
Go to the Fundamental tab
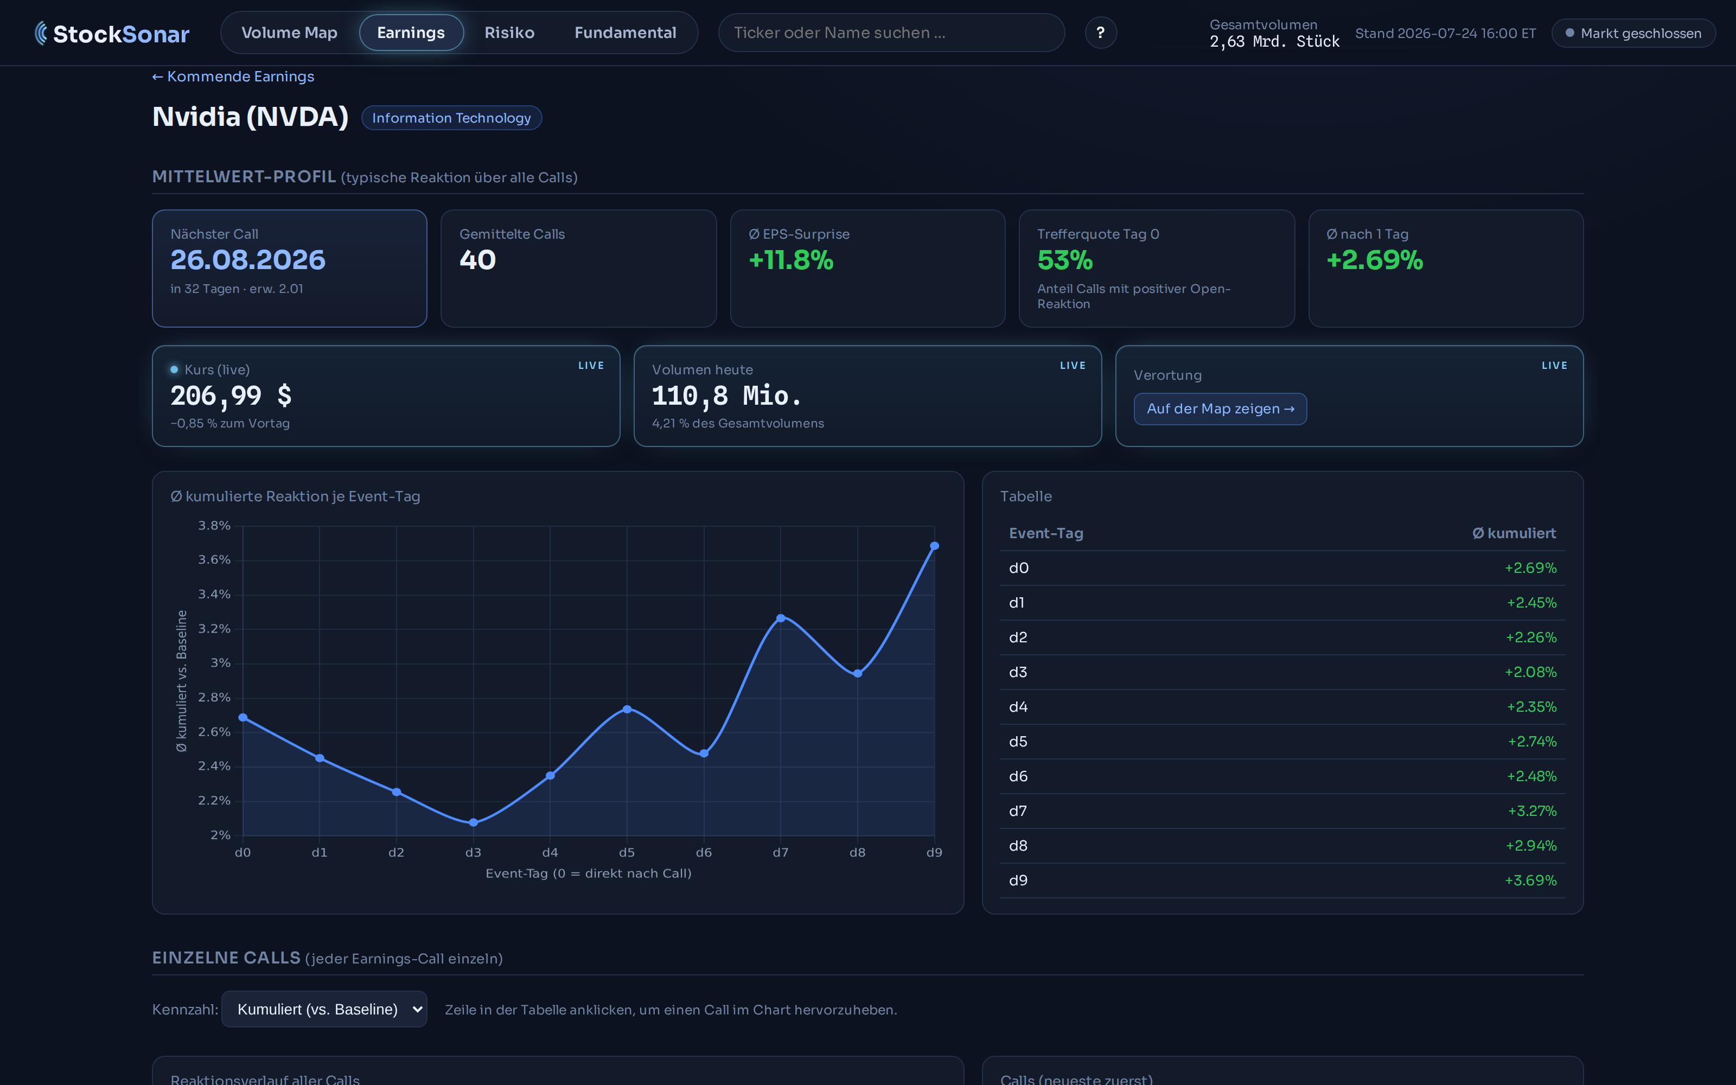click(626, 33)
